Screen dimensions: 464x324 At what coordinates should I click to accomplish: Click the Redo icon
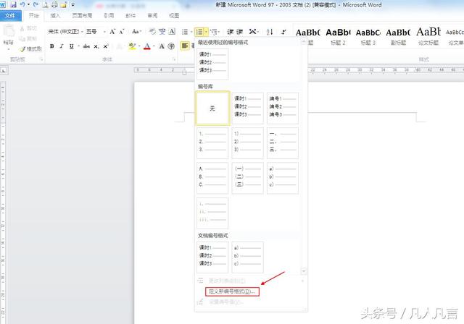point(36,5)
